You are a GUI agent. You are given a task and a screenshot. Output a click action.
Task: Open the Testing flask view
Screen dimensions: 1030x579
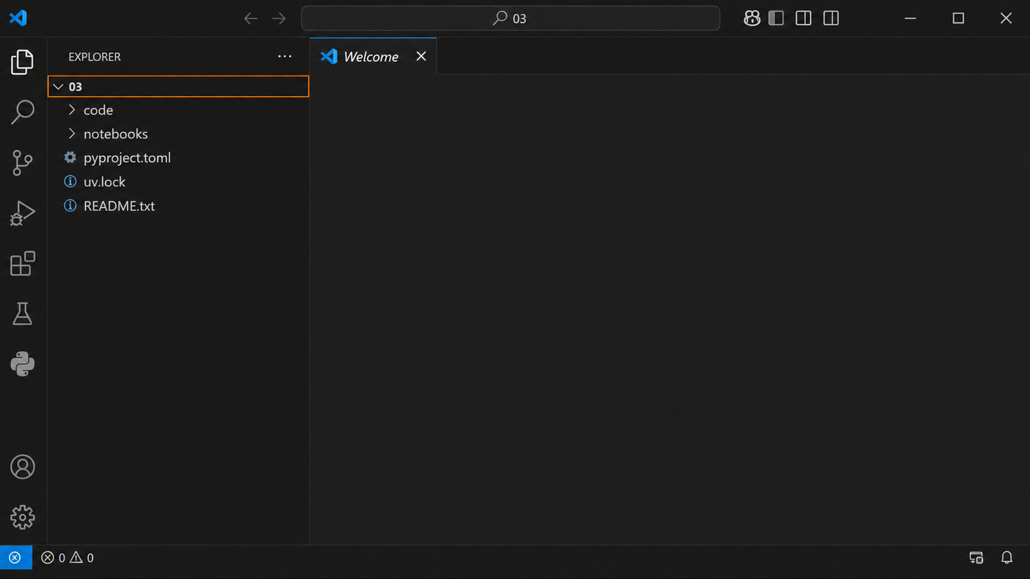pyautogui.click(x=23, y=314)
